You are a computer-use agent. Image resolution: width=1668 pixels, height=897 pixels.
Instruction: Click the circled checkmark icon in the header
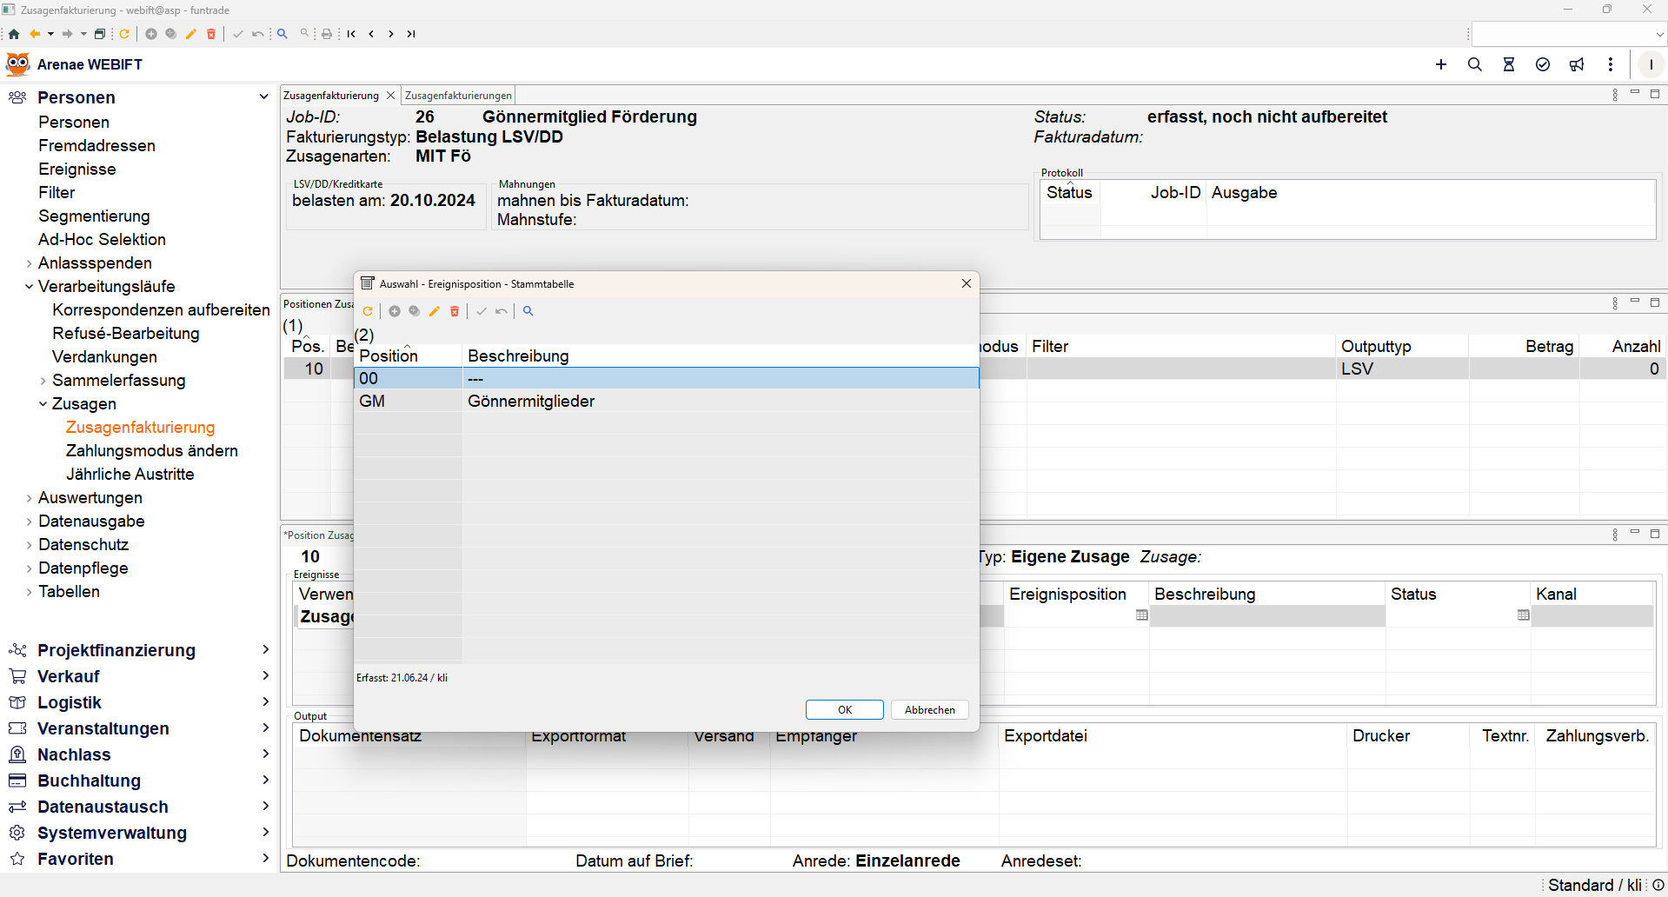(1543, 64)
